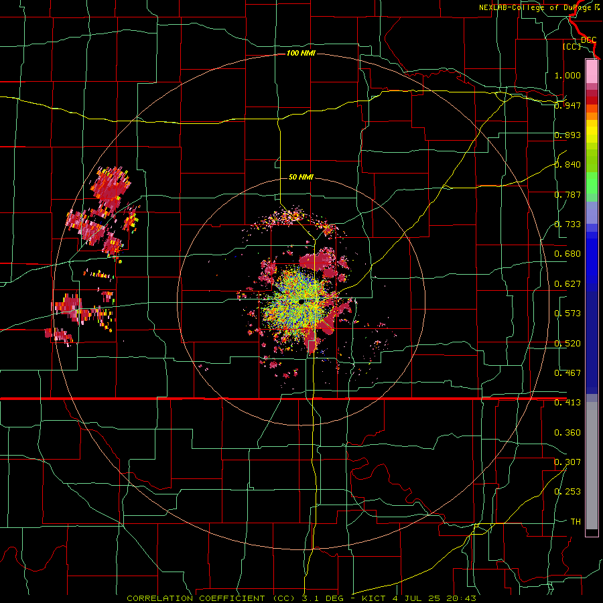The width and height of the screenshot is (603, 603).
Task: Click the 0.573 color scale value
Action: click(x=567, y=314)
